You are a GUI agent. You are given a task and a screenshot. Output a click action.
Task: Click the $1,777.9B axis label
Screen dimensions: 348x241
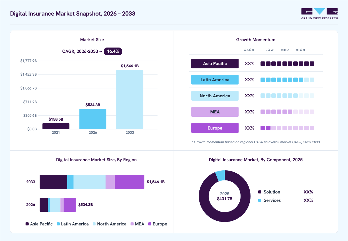[x=29, y=61]
